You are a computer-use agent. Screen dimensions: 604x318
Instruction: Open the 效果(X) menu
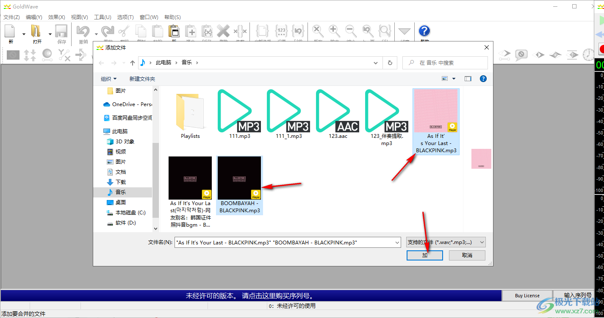point(56,17)
